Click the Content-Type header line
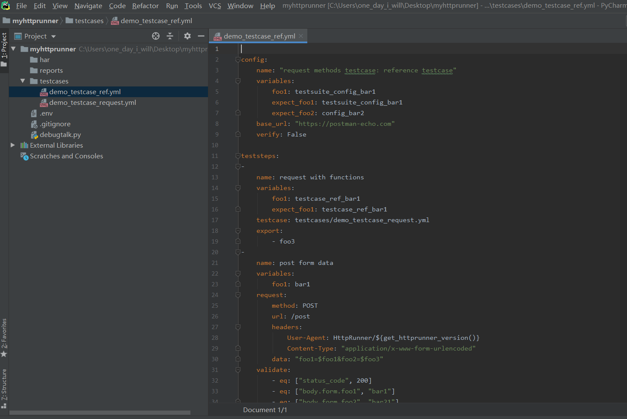 click(381, 348)
